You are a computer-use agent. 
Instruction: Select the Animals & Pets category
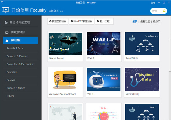pos(14,48)
